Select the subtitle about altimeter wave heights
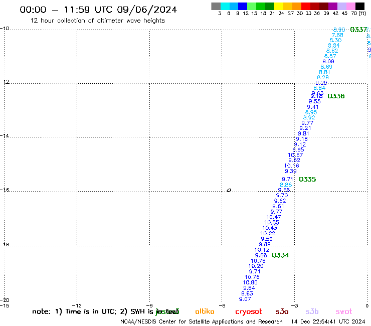Screen dimensions: 371x326 (97, 21)
